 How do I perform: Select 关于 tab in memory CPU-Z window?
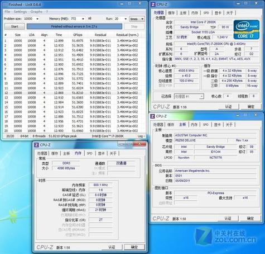pyautogui.click(x=113, y=153)
